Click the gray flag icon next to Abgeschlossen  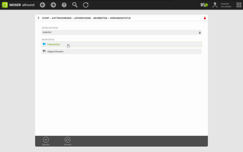(x=44, y=51)
